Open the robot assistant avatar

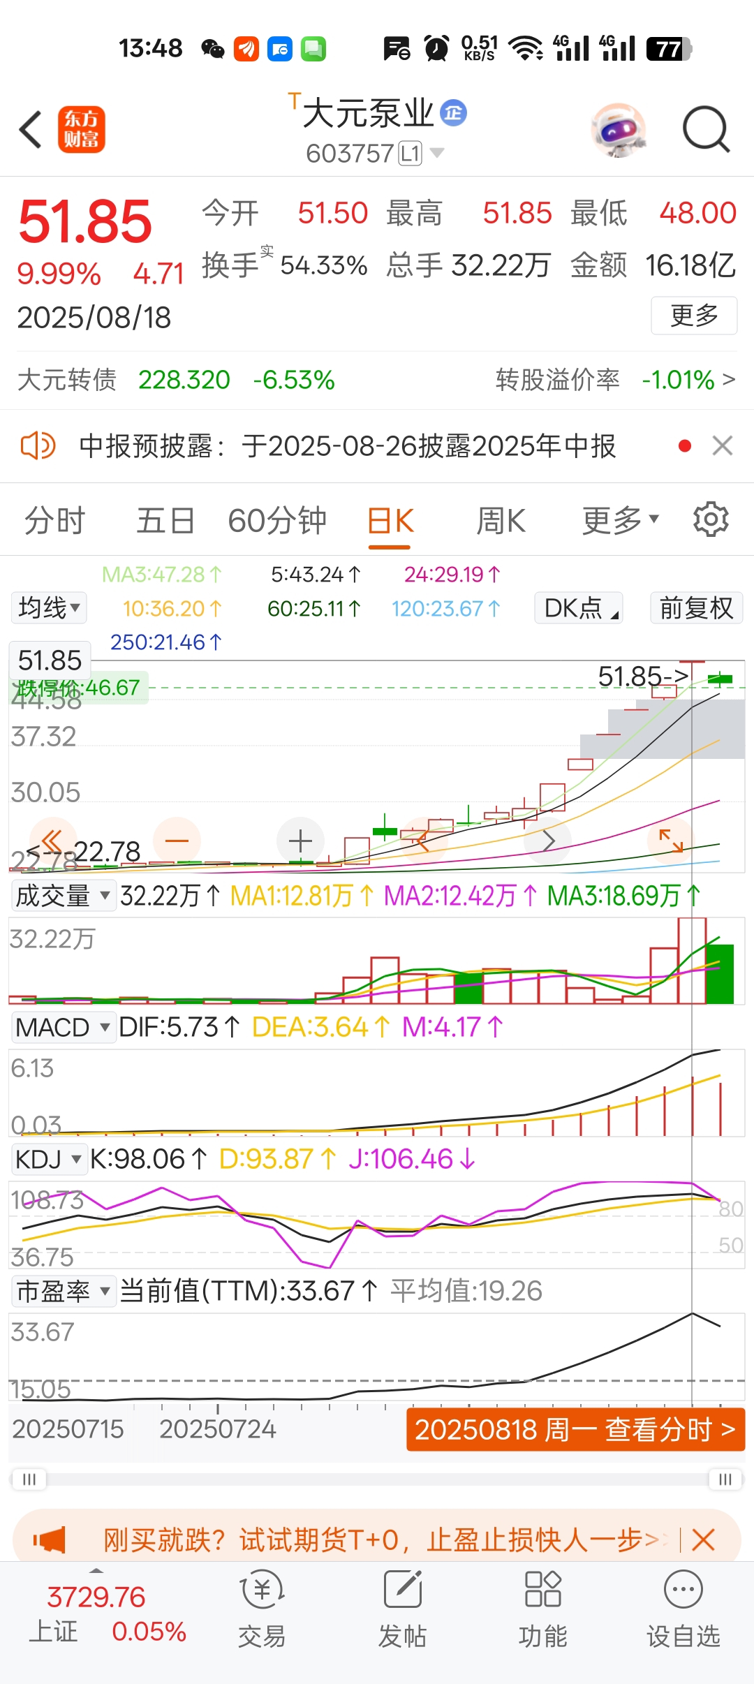tap(619, 130)
